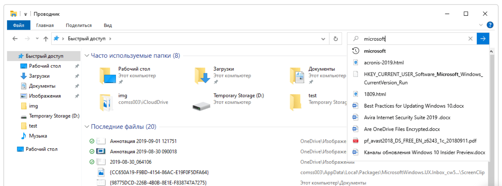
Task: Refresh the current folder view
Action: click(x=335, y=39)
